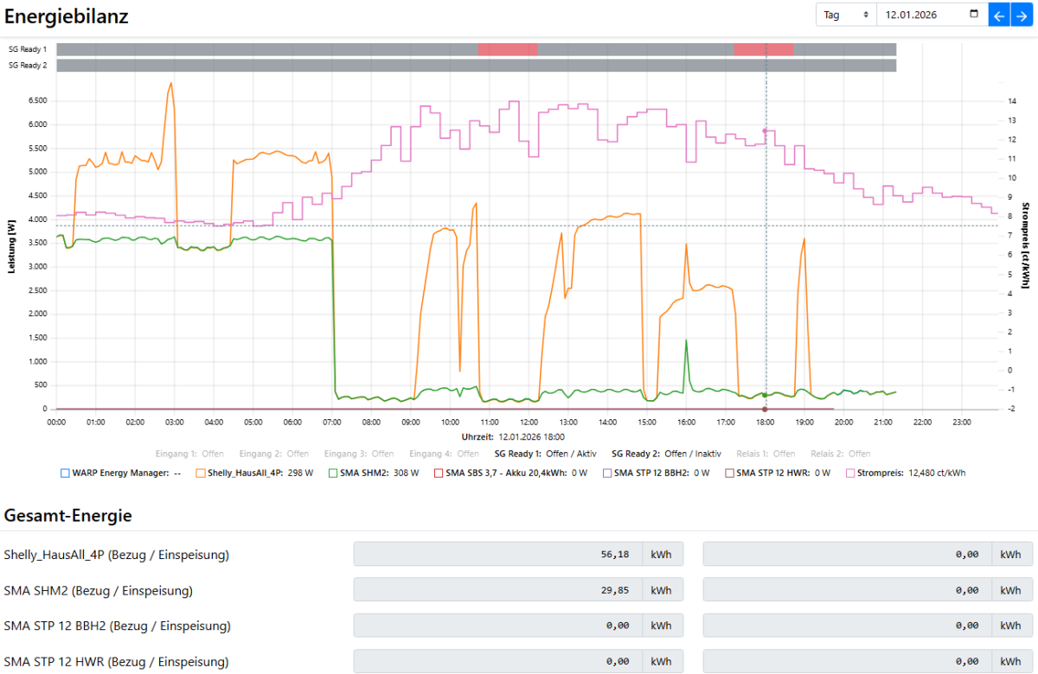Toggle Shelly_HausAll_4P series in legend
Image resolution: width=1038 pixels, height=674 pixels.
tap(201, 474)
